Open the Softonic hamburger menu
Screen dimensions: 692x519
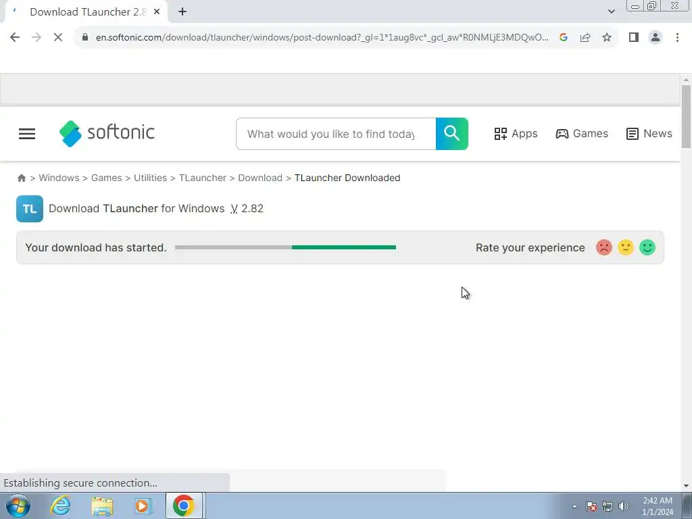[27, 134]
